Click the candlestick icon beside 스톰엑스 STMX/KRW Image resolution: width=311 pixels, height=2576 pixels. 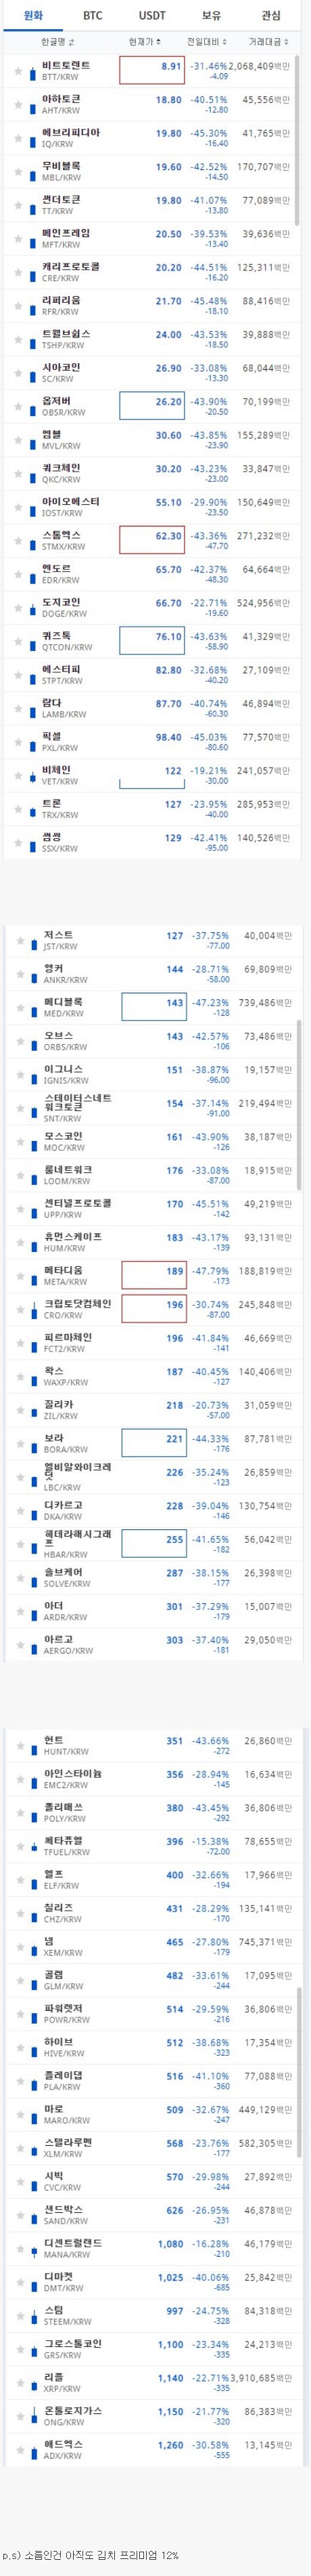(33, 541)
